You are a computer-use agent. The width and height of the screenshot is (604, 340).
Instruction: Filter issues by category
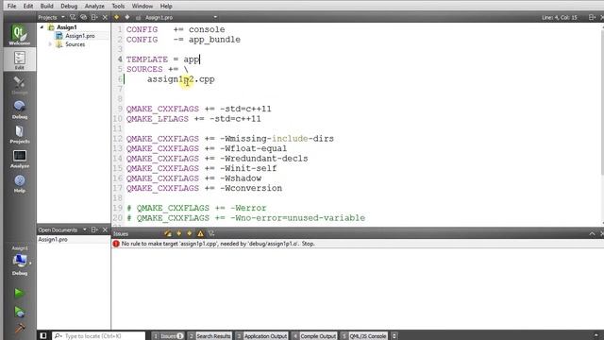click(x=211, y=233)
